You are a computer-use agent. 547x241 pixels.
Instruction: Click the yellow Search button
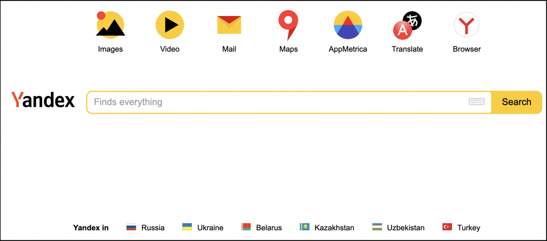[x=517, y=102]
